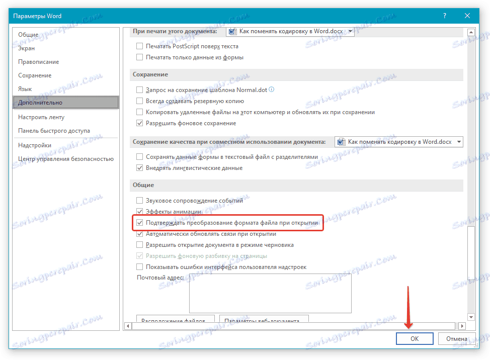Click the Расположение файлов button
This screenshot has width=490, height=360.
(176, 319)
